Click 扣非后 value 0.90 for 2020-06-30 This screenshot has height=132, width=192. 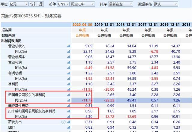[89, 111]
